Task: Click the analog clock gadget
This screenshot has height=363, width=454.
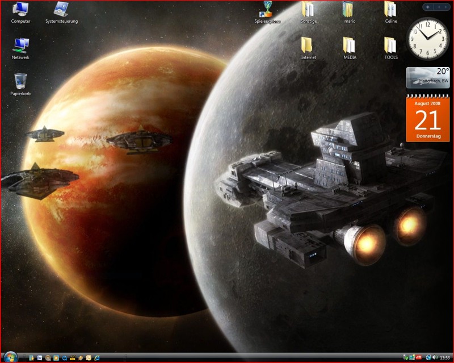Action: (427, 39)
